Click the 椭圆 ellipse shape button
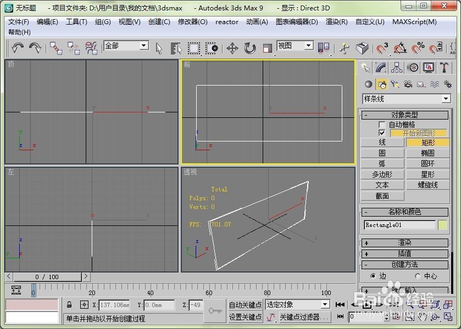This screenshot has width=461, height=329. click(427, 153)
